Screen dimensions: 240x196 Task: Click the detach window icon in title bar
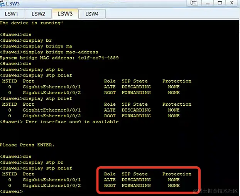click(194, 3)
